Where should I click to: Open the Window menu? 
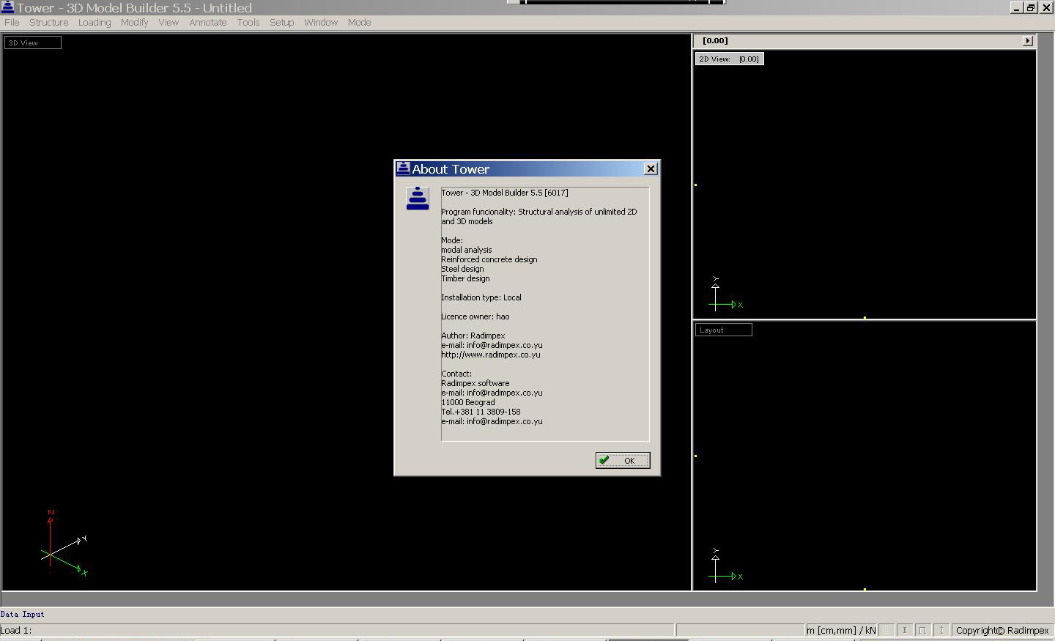coord(321,22)
